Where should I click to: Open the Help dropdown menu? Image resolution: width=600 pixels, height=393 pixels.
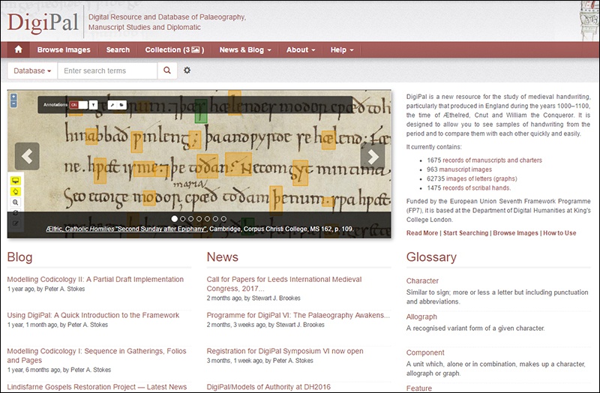pyautogui.click(x=342, y=49)
